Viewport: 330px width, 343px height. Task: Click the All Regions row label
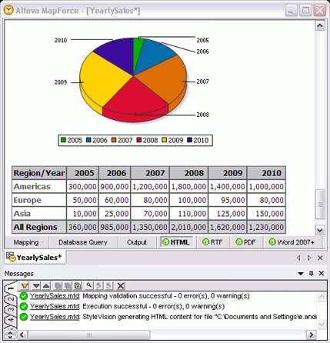click(x=39, y=227)
